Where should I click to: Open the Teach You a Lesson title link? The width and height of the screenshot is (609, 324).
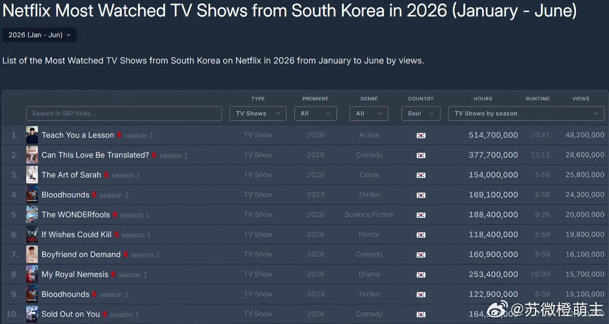tap(78, 135)
